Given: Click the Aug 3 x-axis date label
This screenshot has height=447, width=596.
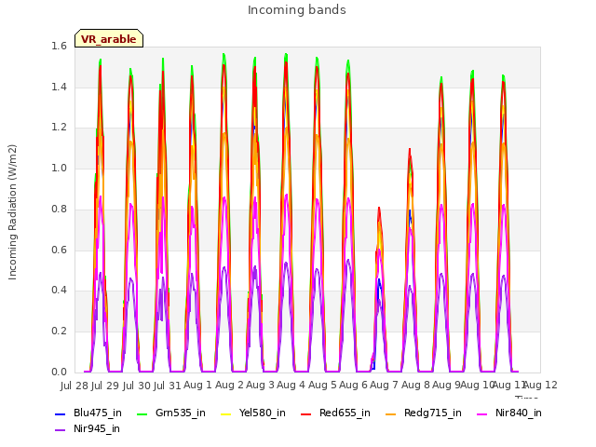Looking at the screenshot, I should (x=260, y=386).
